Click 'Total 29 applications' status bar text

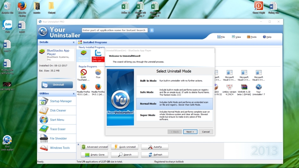pos(99,161)
